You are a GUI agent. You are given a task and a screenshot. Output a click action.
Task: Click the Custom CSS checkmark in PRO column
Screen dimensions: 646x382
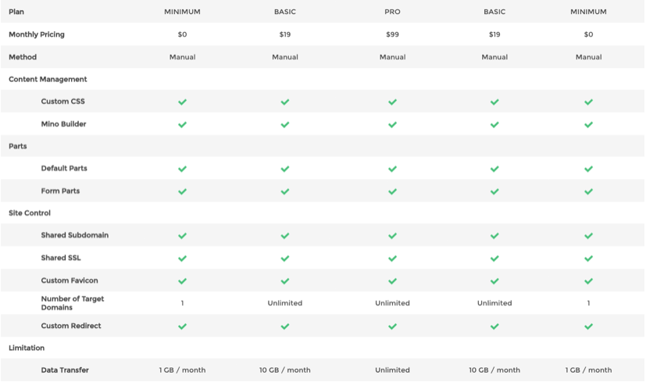click(392, 102)
